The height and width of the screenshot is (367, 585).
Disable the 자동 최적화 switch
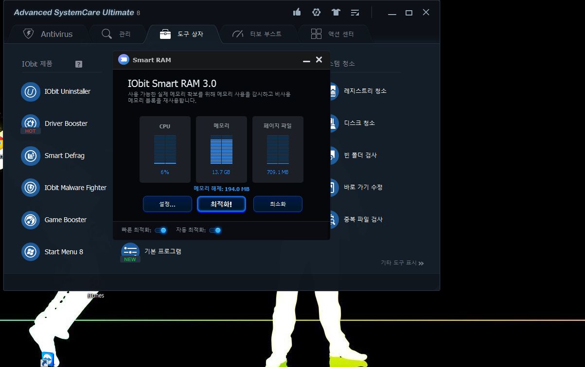[x=215, y=230]
